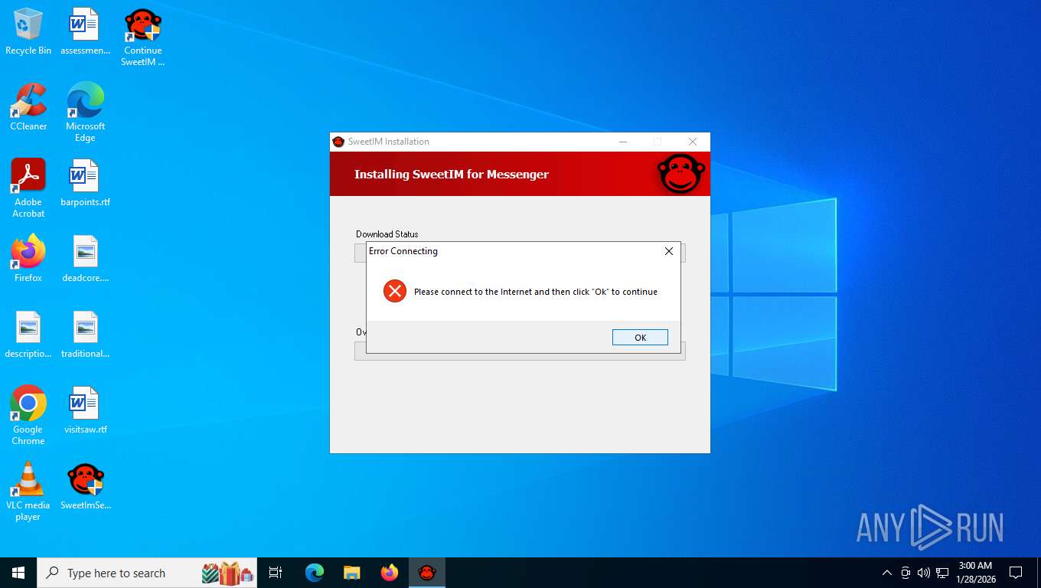The width and height of the screenshot is (1041, 588).
Task: Open the Recycle Bin desktop icon
Action: 28,32
